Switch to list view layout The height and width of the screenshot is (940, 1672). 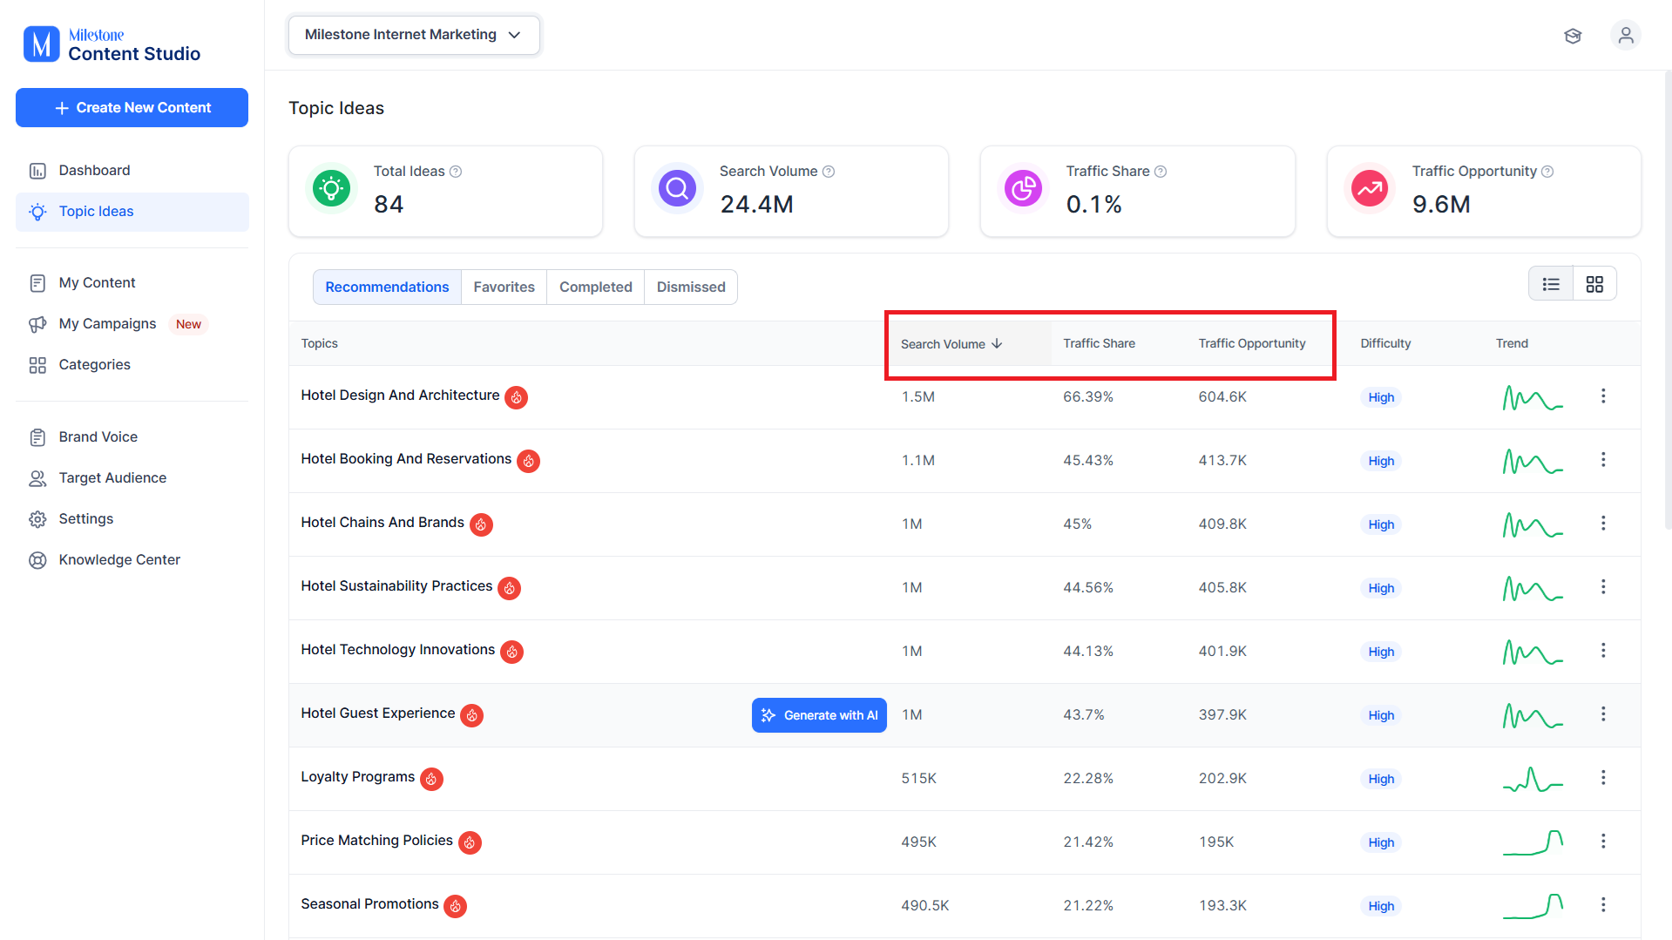(x=1551, y=284)
